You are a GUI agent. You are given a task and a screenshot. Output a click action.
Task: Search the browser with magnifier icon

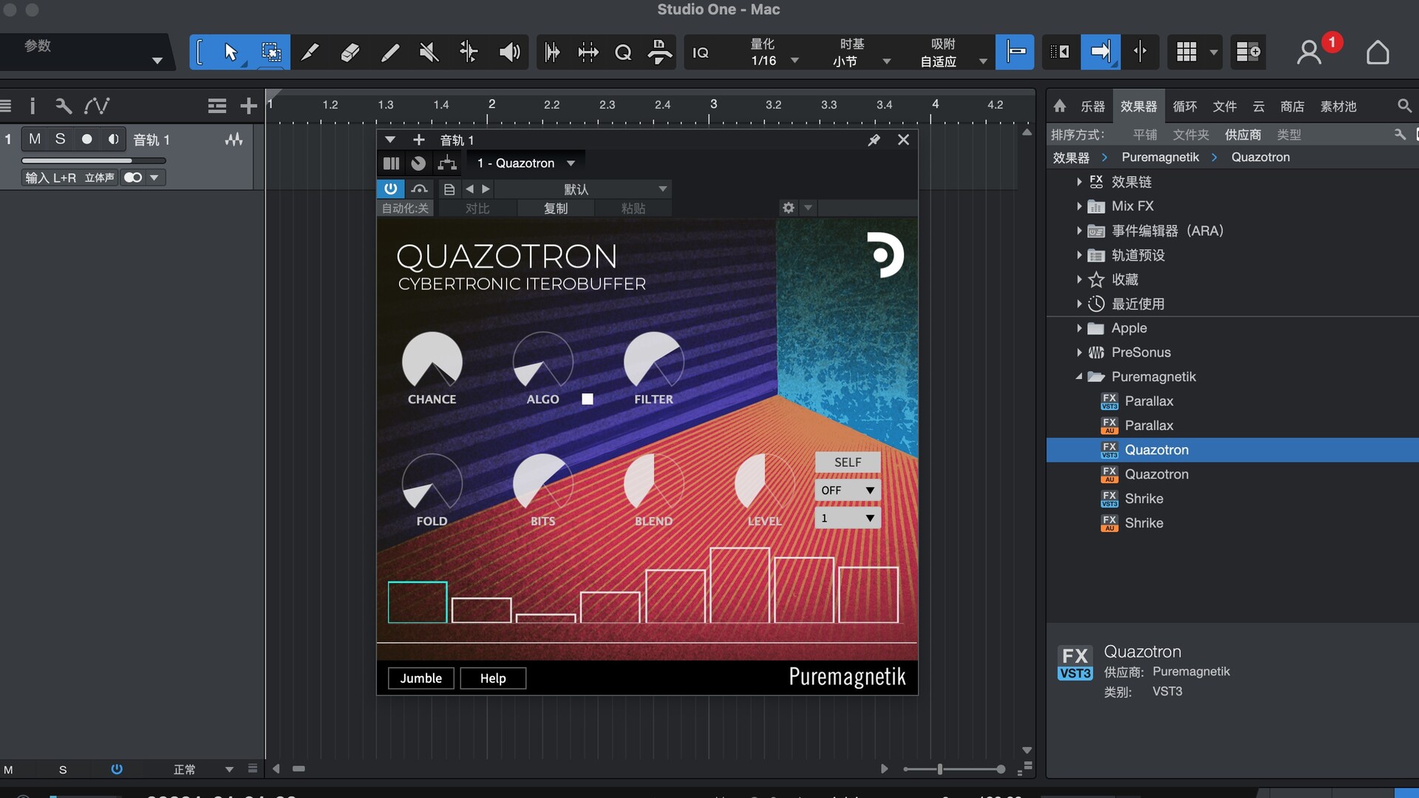pos(1404,106)
